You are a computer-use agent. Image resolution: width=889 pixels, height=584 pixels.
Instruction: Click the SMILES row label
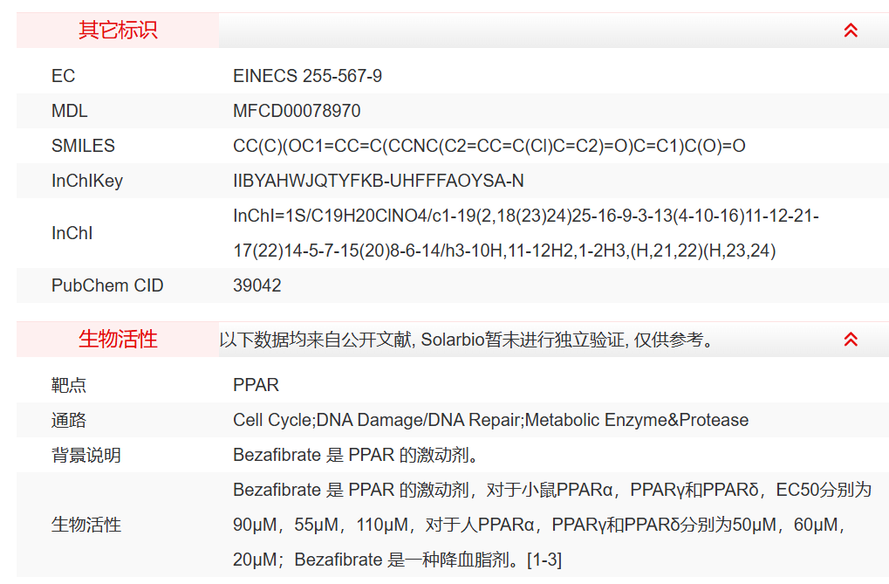click(83, 146)
